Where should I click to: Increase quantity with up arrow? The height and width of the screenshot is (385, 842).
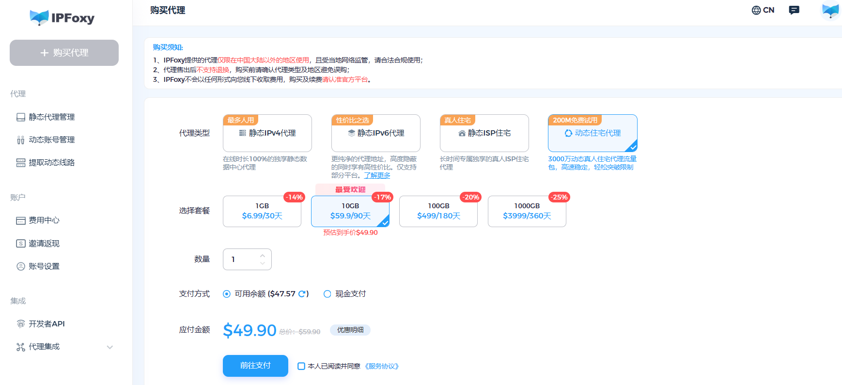(263, 255)
